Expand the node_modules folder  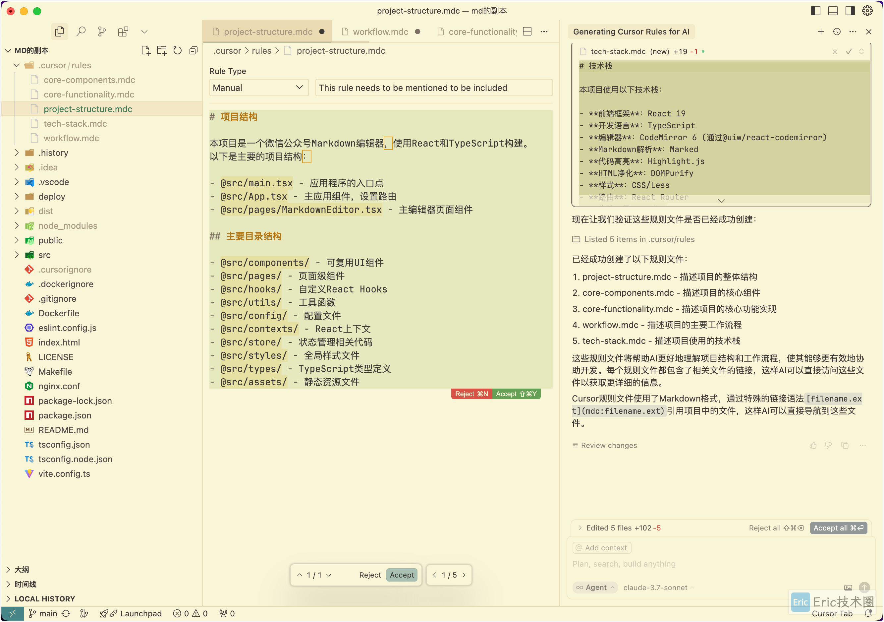tap(17, 225)
